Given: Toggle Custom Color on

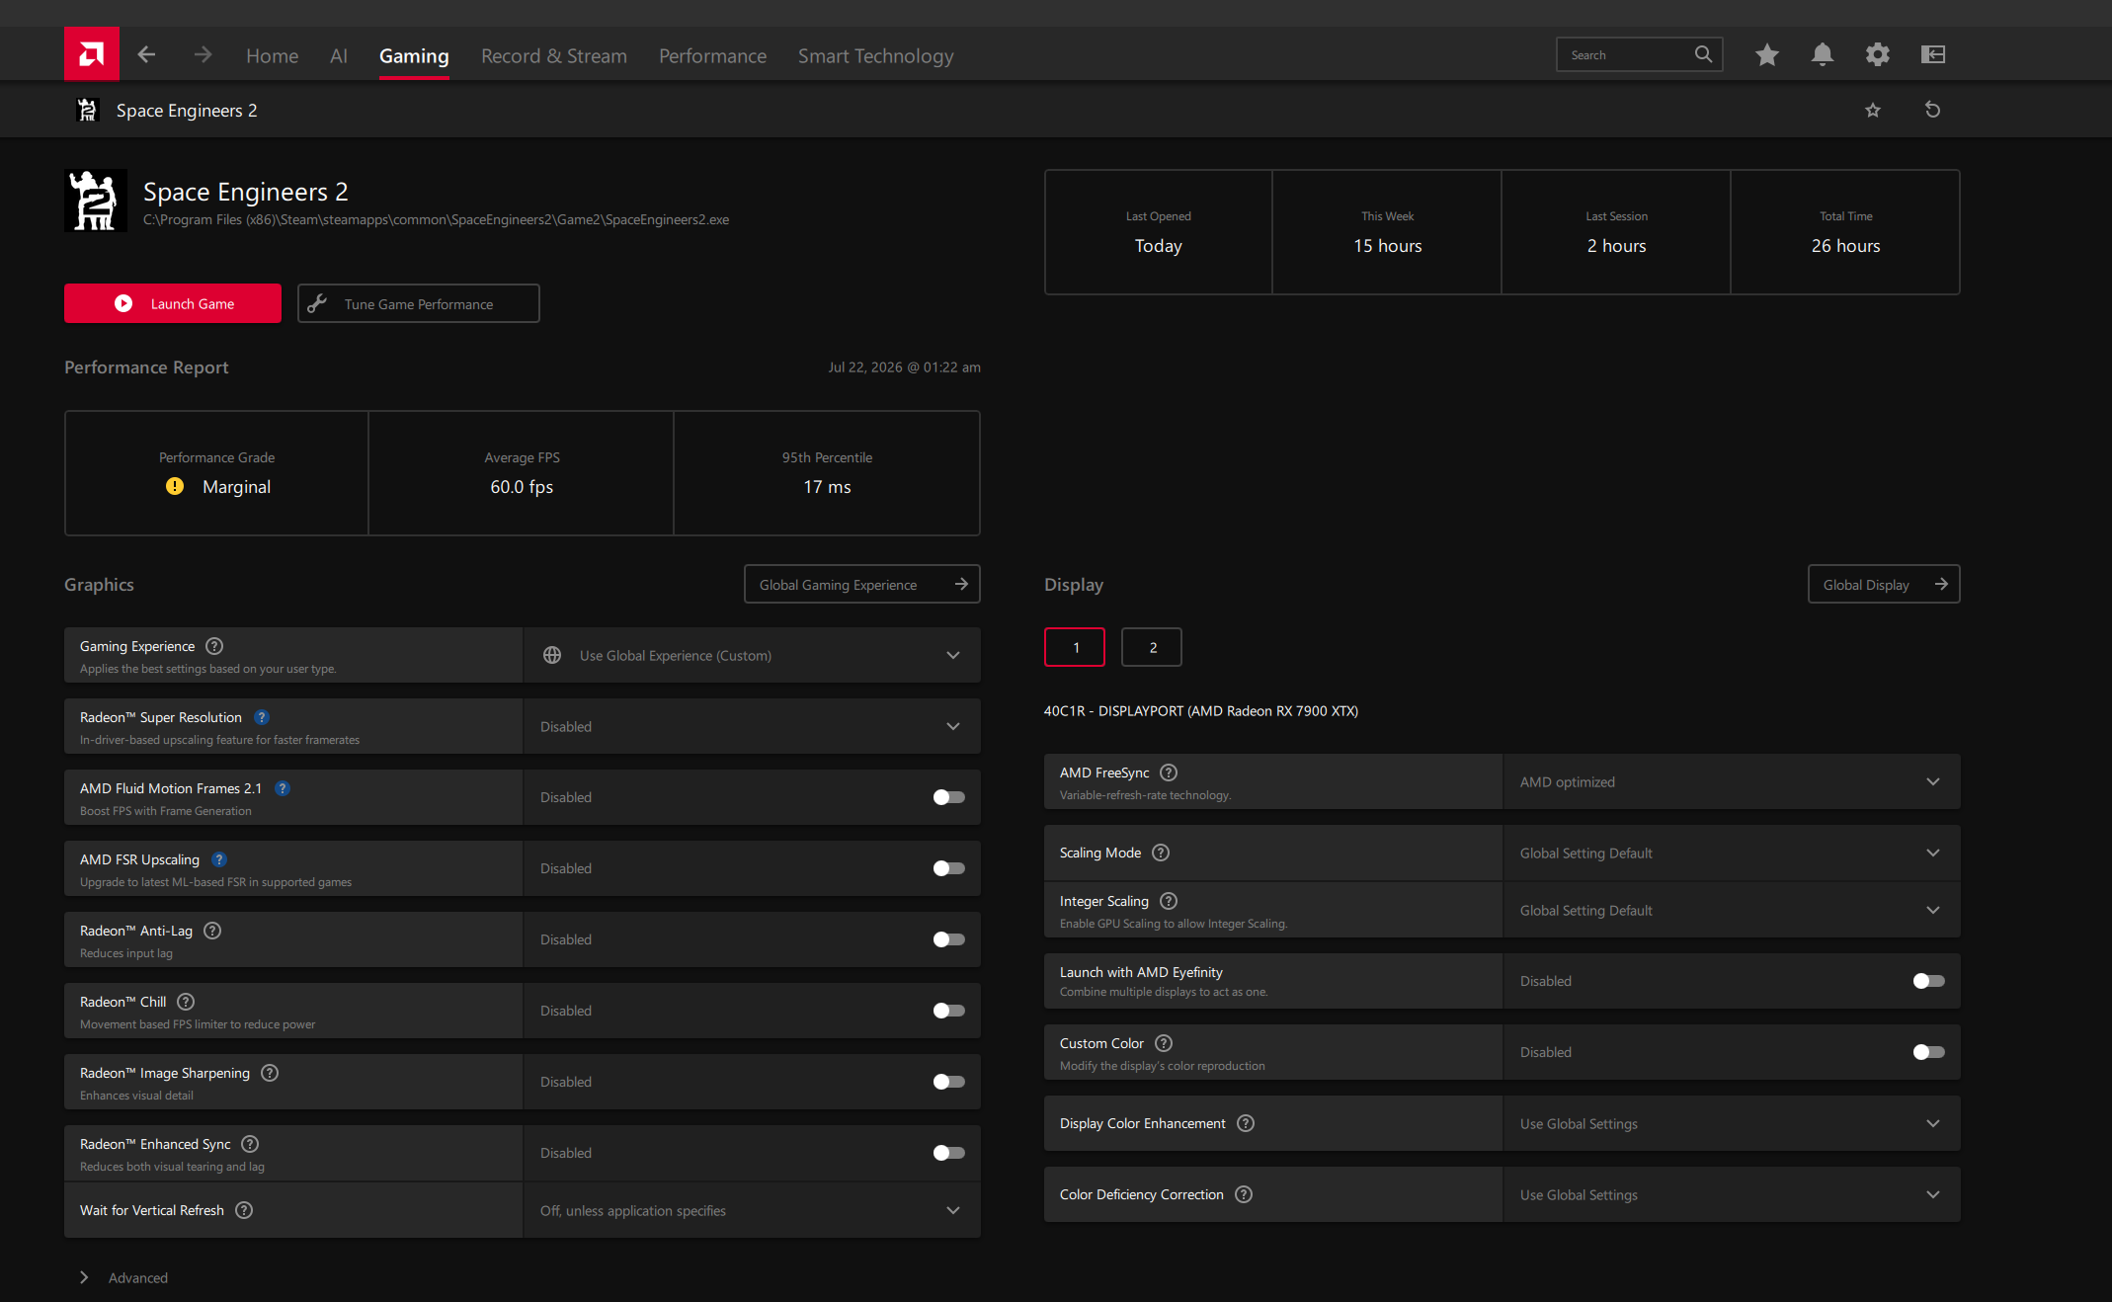Looking at the screenshot, I should coord(1929,1052).
